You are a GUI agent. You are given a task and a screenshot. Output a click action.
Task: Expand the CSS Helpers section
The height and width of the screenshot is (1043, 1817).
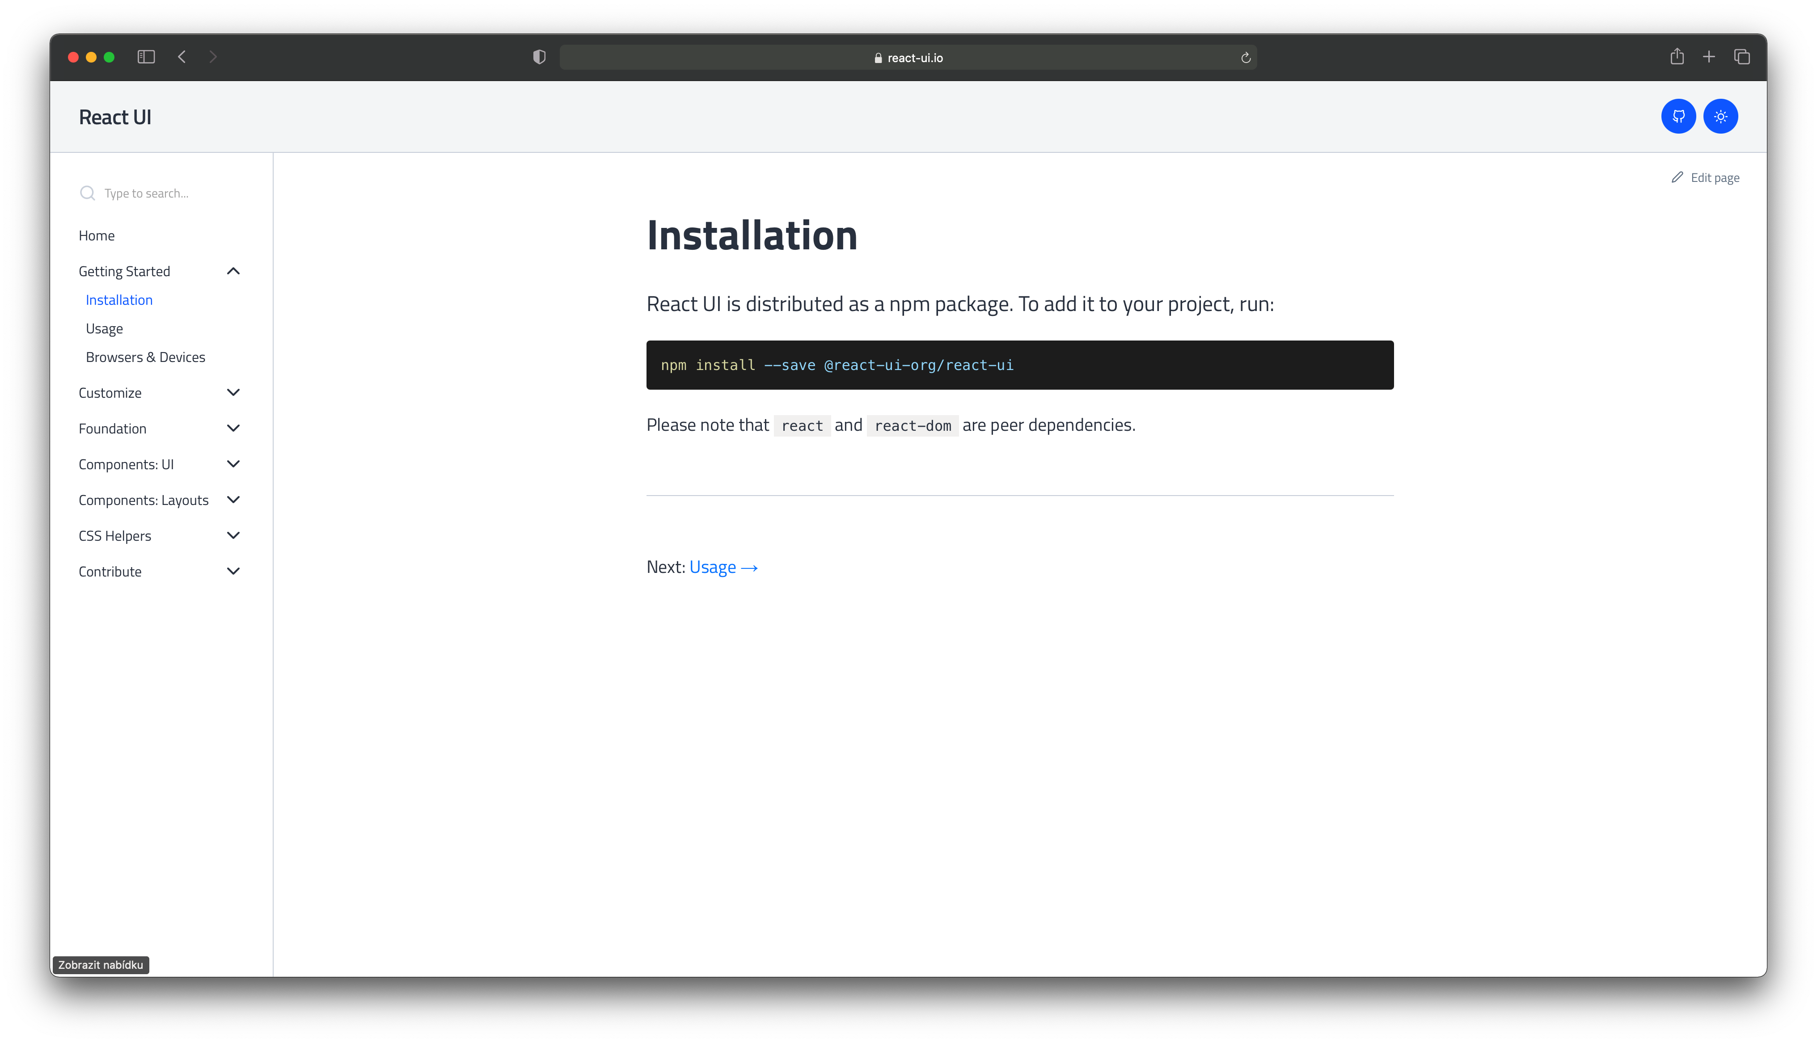click(x=233, y=536)
